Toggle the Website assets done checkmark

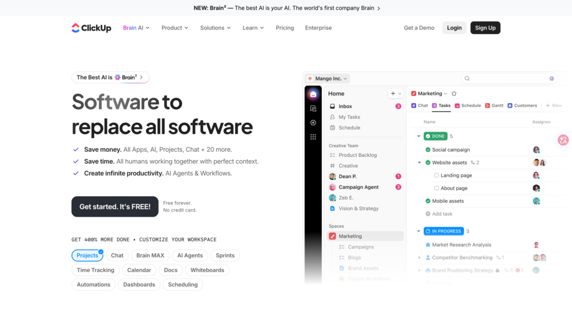click(427, 162)
